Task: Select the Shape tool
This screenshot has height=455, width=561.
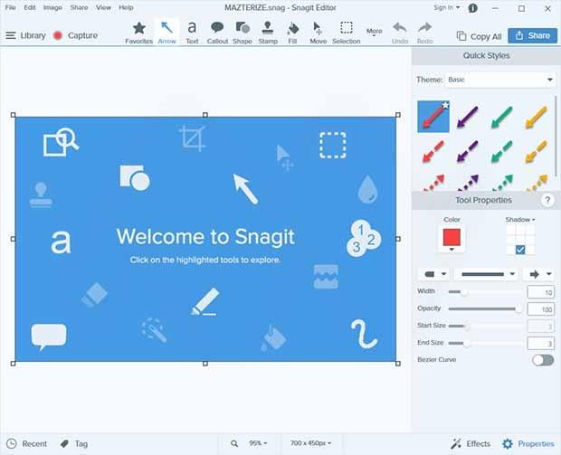Action: [242, 33]
